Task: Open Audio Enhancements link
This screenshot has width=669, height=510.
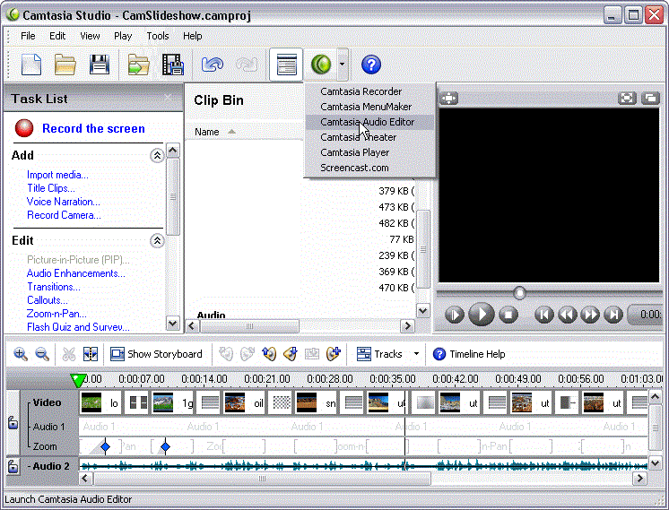Action: pos(76,273)
